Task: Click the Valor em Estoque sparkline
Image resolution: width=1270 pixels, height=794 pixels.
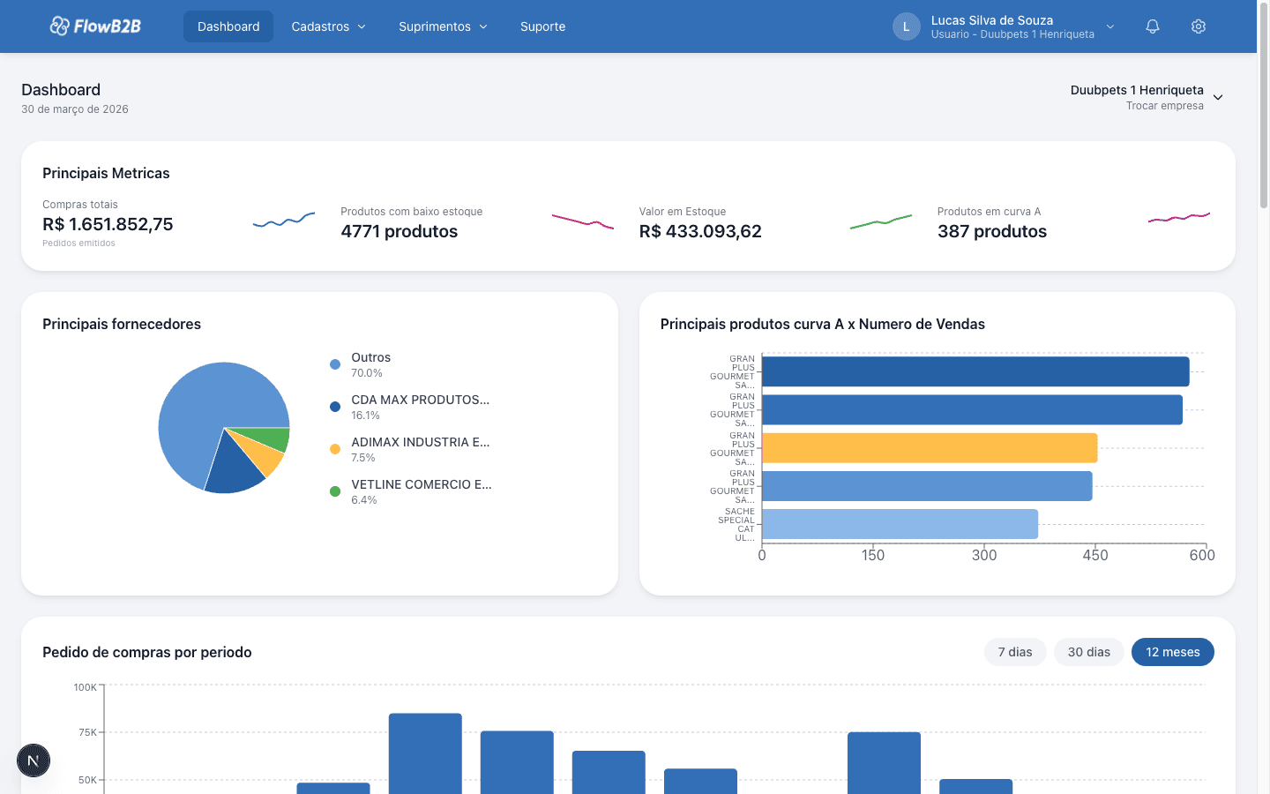Action: coord(881,221)
